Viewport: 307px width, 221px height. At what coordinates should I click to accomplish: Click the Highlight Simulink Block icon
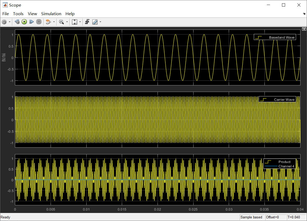48,22
